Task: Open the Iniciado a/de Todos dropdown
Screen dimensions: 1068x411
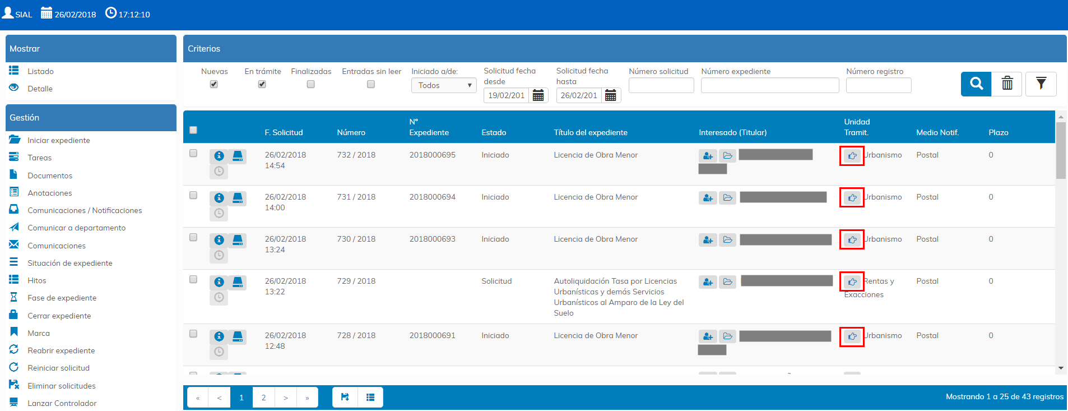Action: pyautogui.click(x=444, y=85)
